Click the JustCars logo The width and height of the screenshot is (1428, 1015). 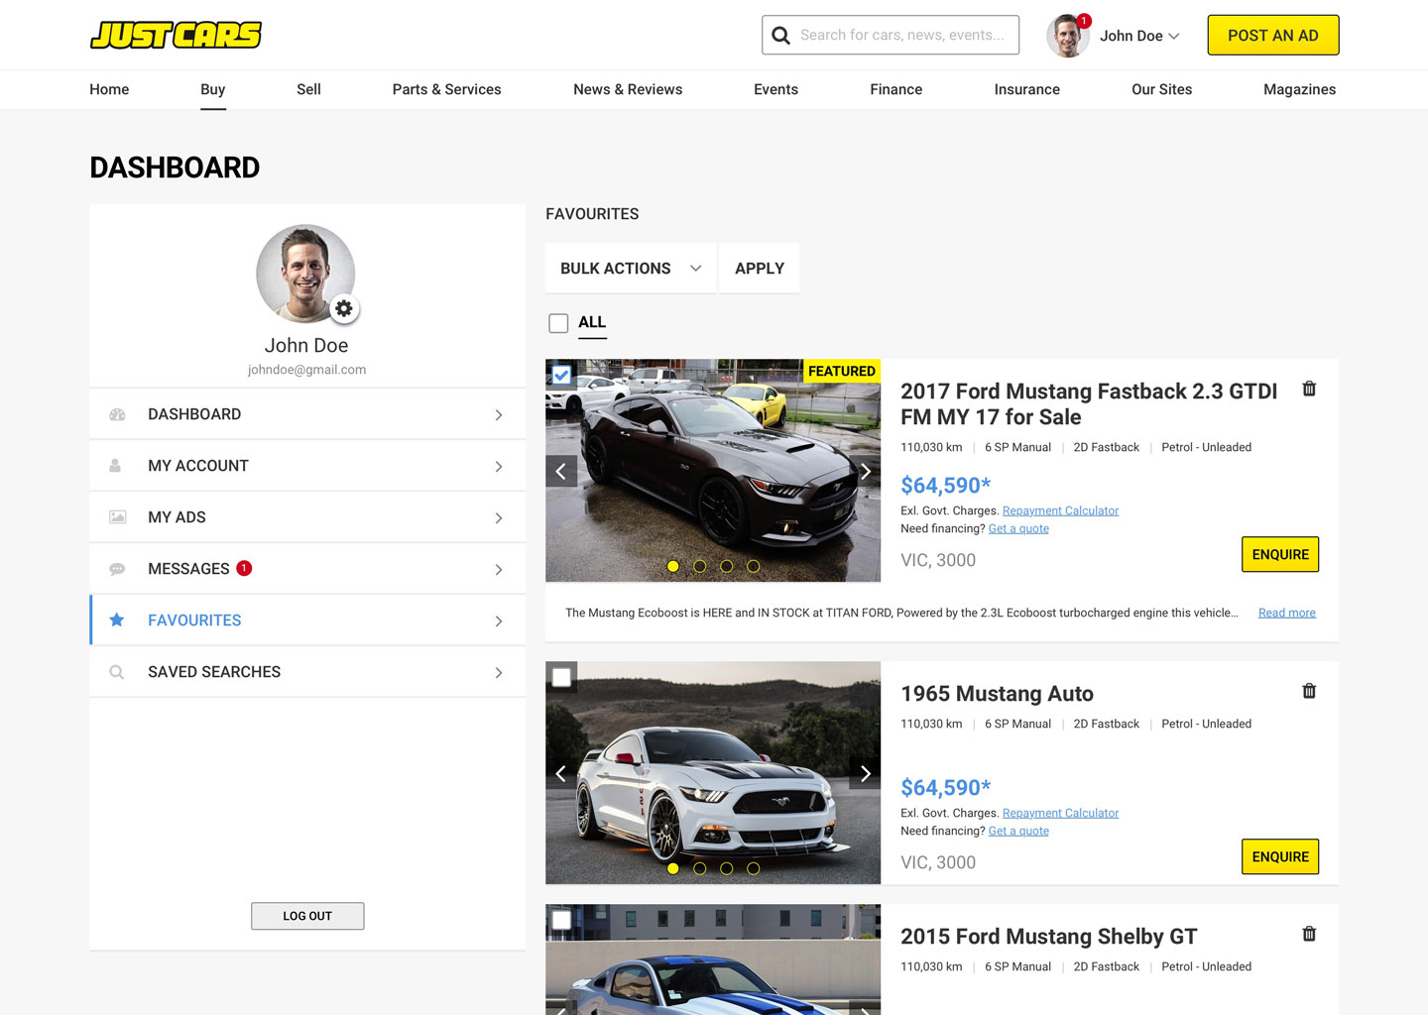tap(176, 36)
